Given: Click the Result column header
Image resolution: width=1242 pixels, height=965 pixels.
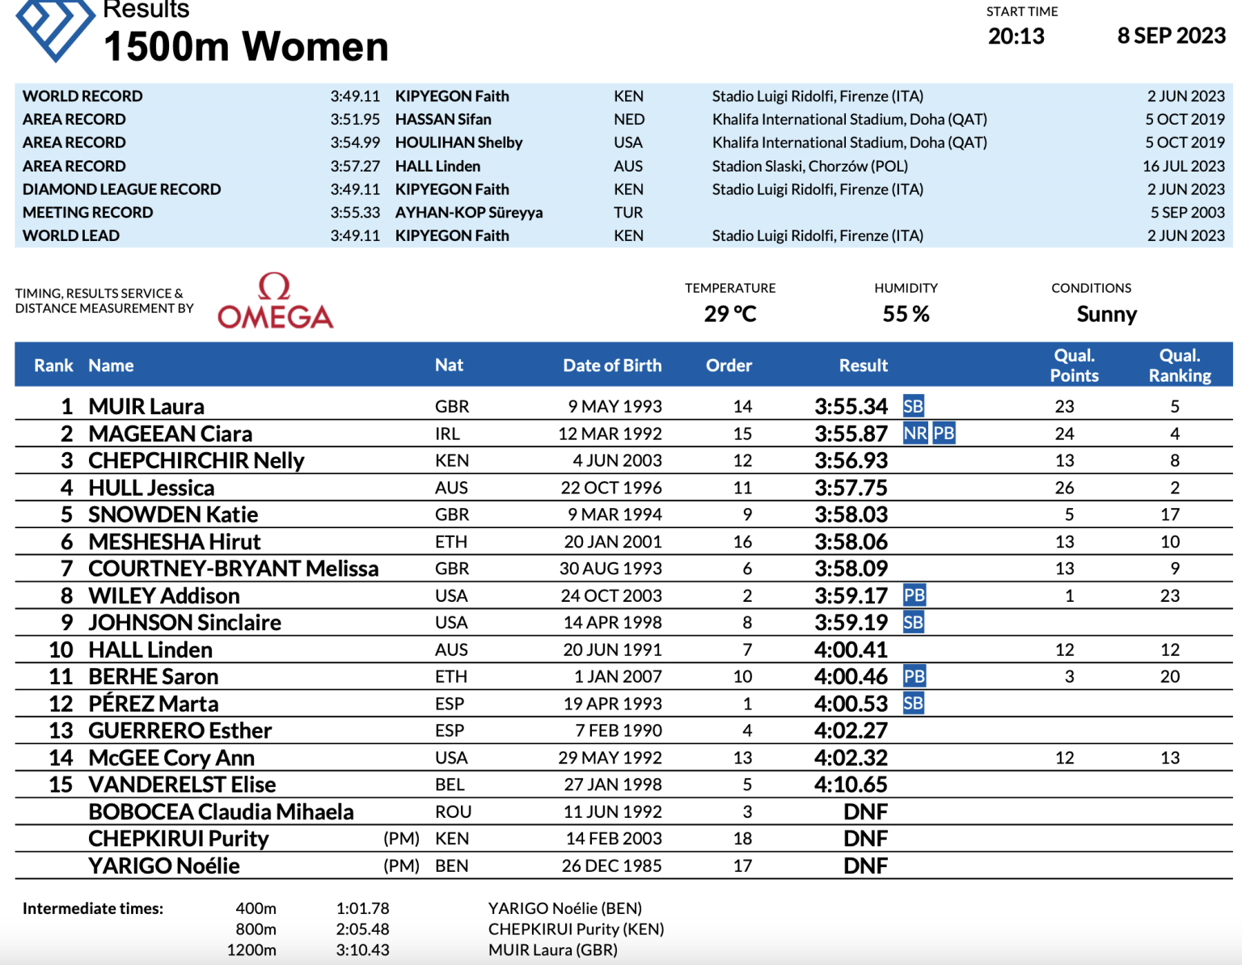Looking at the screenshot, I should coord(863,366).
